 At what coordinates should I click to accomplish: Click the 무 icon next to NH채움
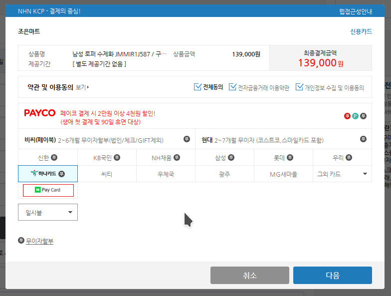177,158
